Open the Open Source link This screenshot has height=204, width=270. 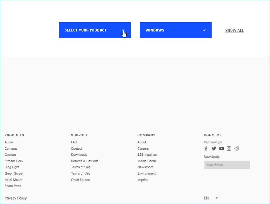tap(80, 180)
